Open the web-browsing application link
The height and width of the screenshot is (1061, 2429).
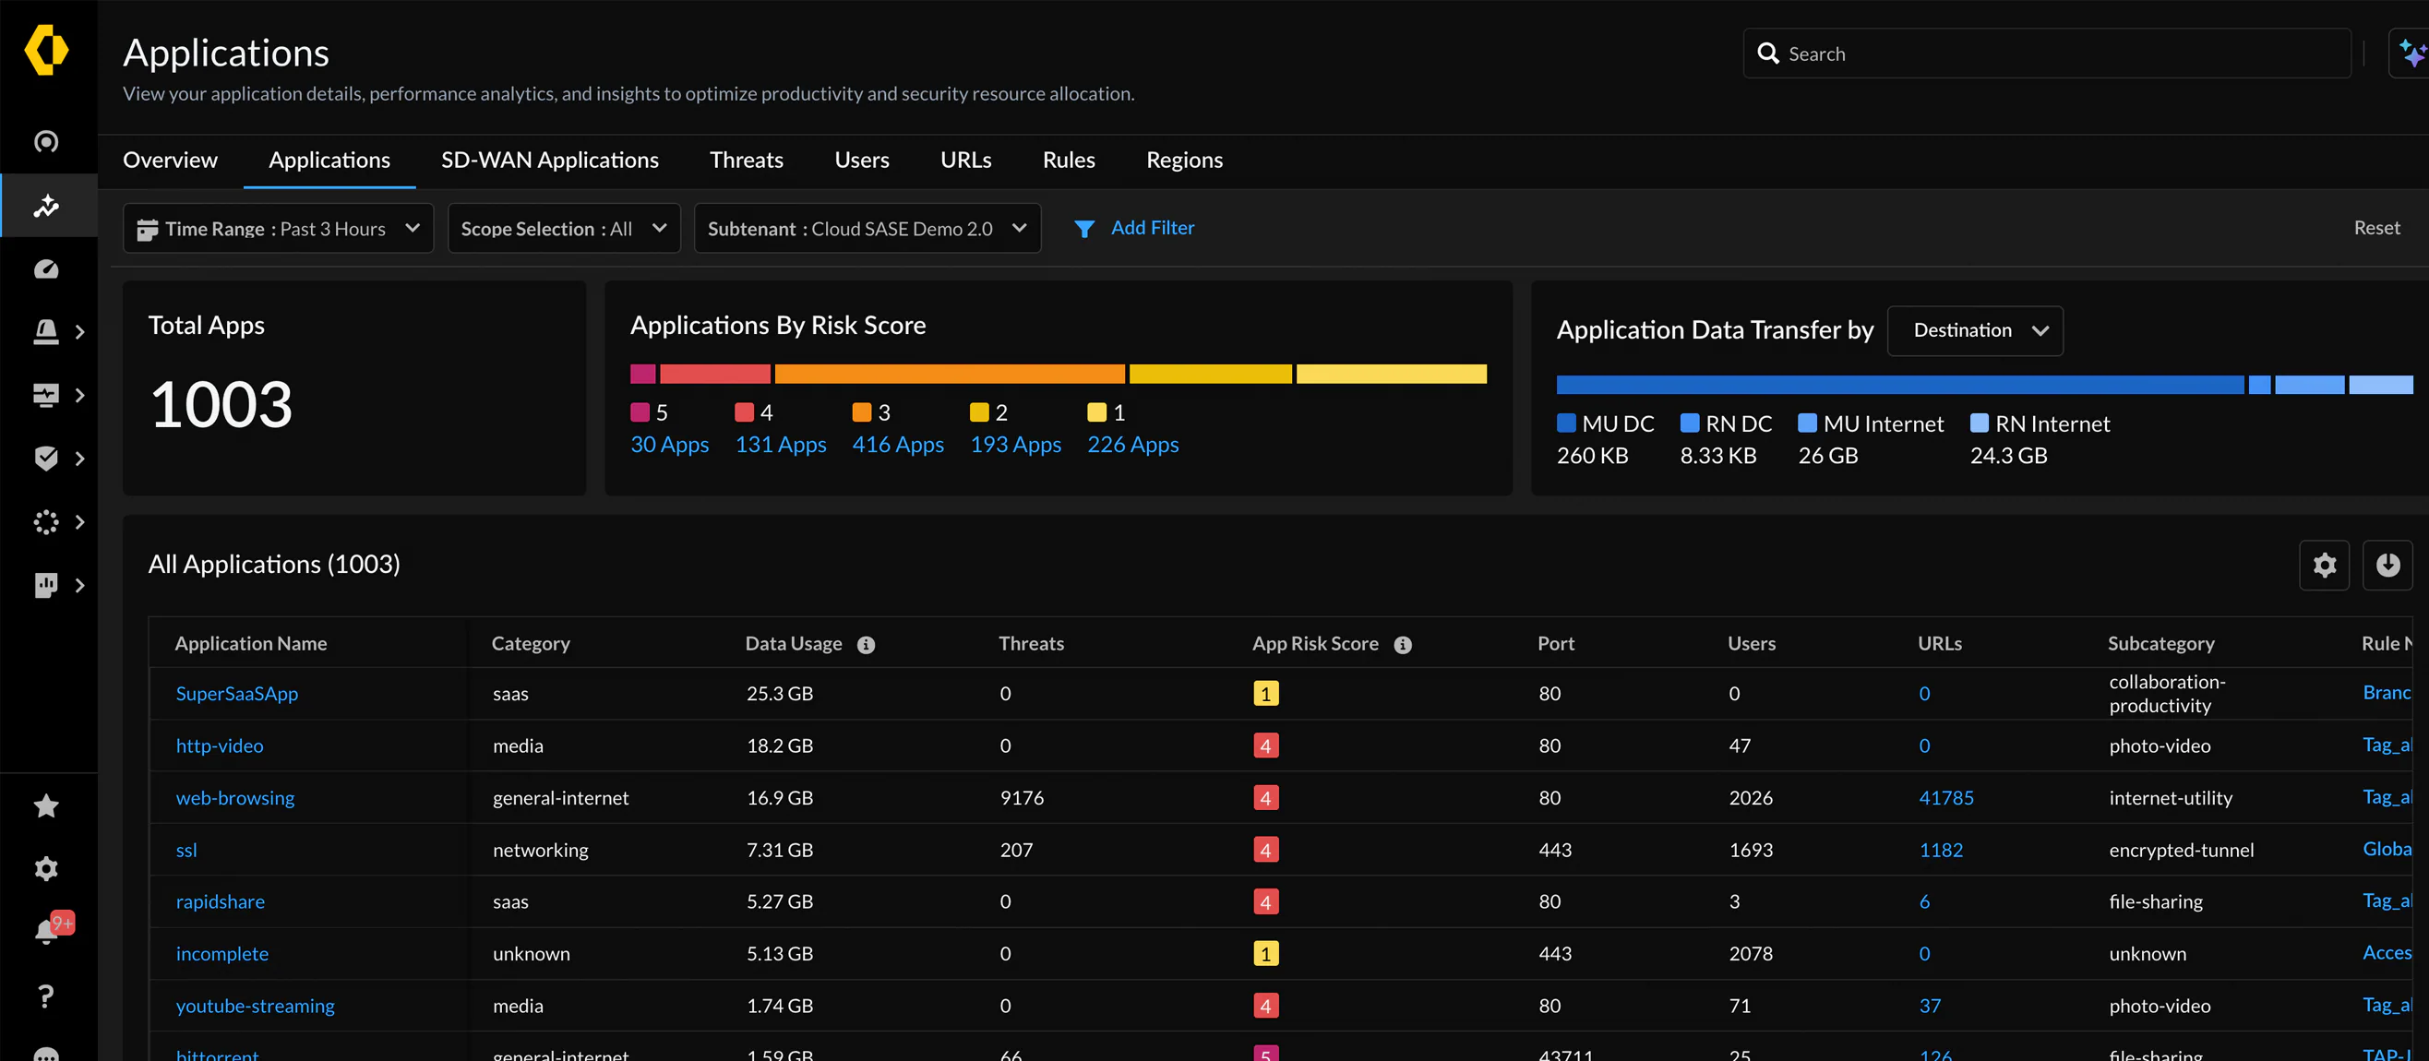(234, 797)
